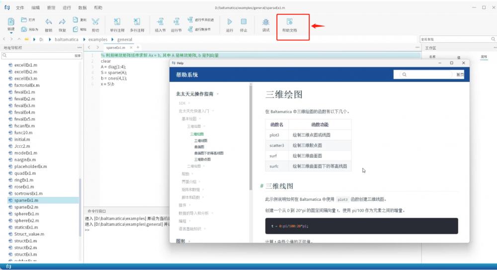
Task: Open the 数据 menu
Action: coord(83,8)
